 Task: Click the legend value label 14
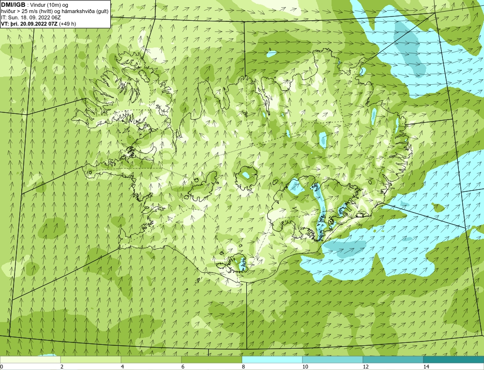426,367
